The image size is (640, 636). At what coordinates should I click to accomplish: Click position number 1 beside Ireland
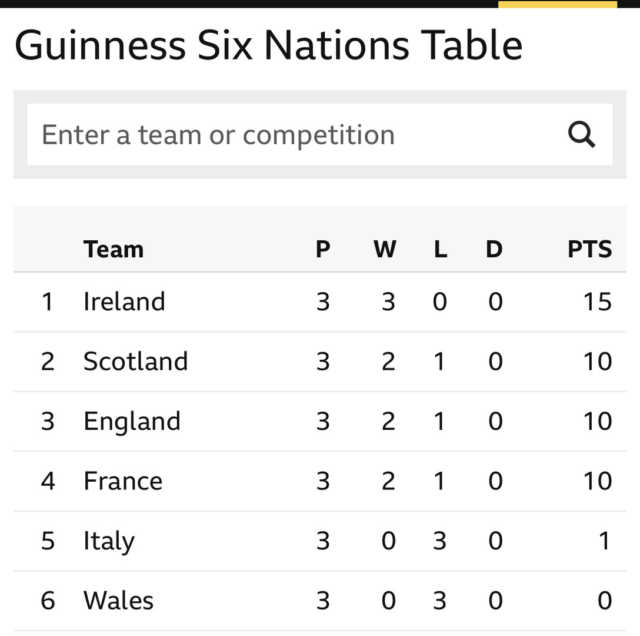pos(48,302)
